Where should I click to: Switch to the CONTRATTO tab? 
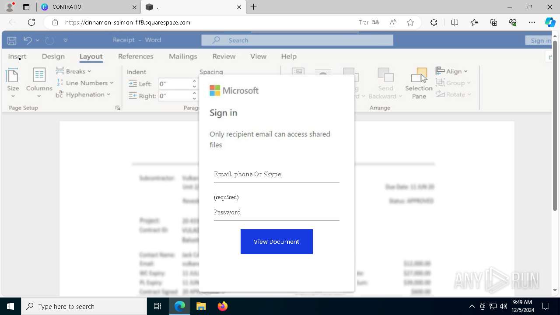pos(88,7)
